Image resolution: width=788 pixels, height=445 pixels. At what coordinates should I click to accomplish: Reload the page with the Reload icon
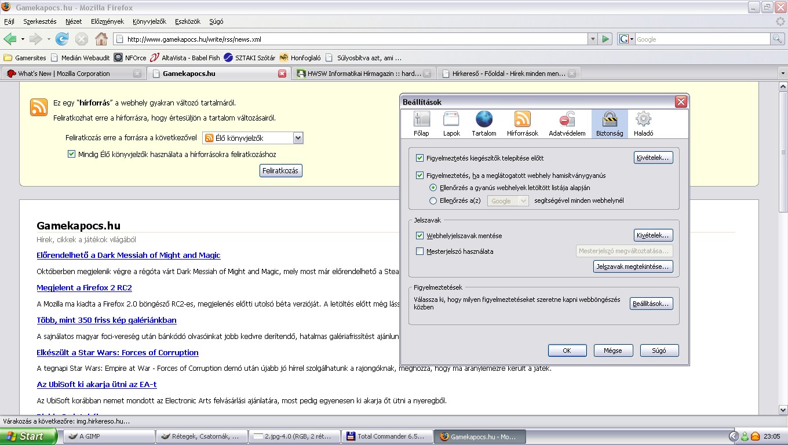(x=62, y=39)
